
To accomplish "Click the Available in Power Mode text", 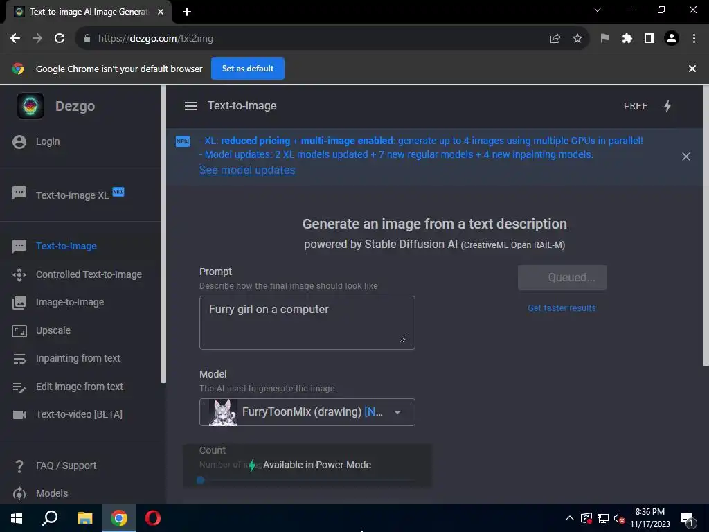I will click(x=317, y=465).
